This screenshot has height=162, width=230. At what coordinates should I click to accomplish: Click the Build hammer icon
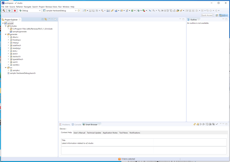[4, 10]
